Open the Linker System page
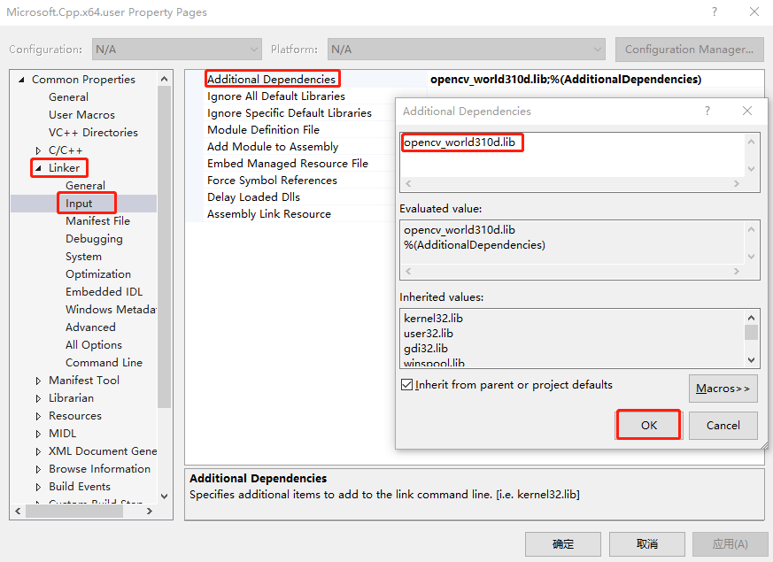This screenshot has height=562, width=773. [x=83, y=257]
